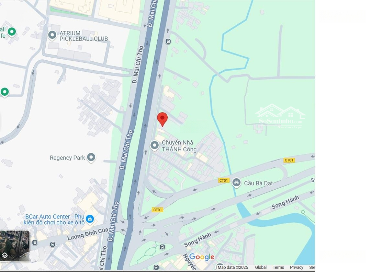371x272 pixels.
Task: Open the Chuyển Nhà THÀNH Công marker
Action: (155, 145)
